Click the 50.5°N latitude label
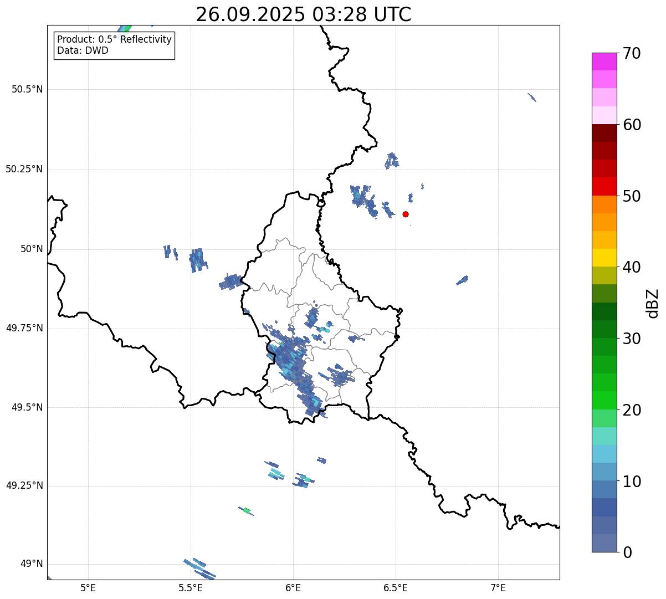The width and height of the screenshot is (666, 599). (x=27, y=89)
